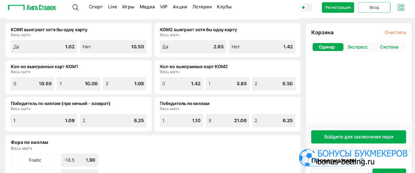This screenshot has height=173, width=415.
Task: Toggle the light/dark theme switch
Action: click(306, 7)
